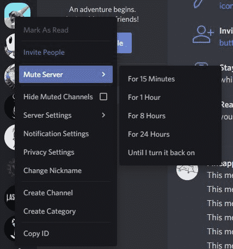Open Server Settings submenu

click(66, 115)
